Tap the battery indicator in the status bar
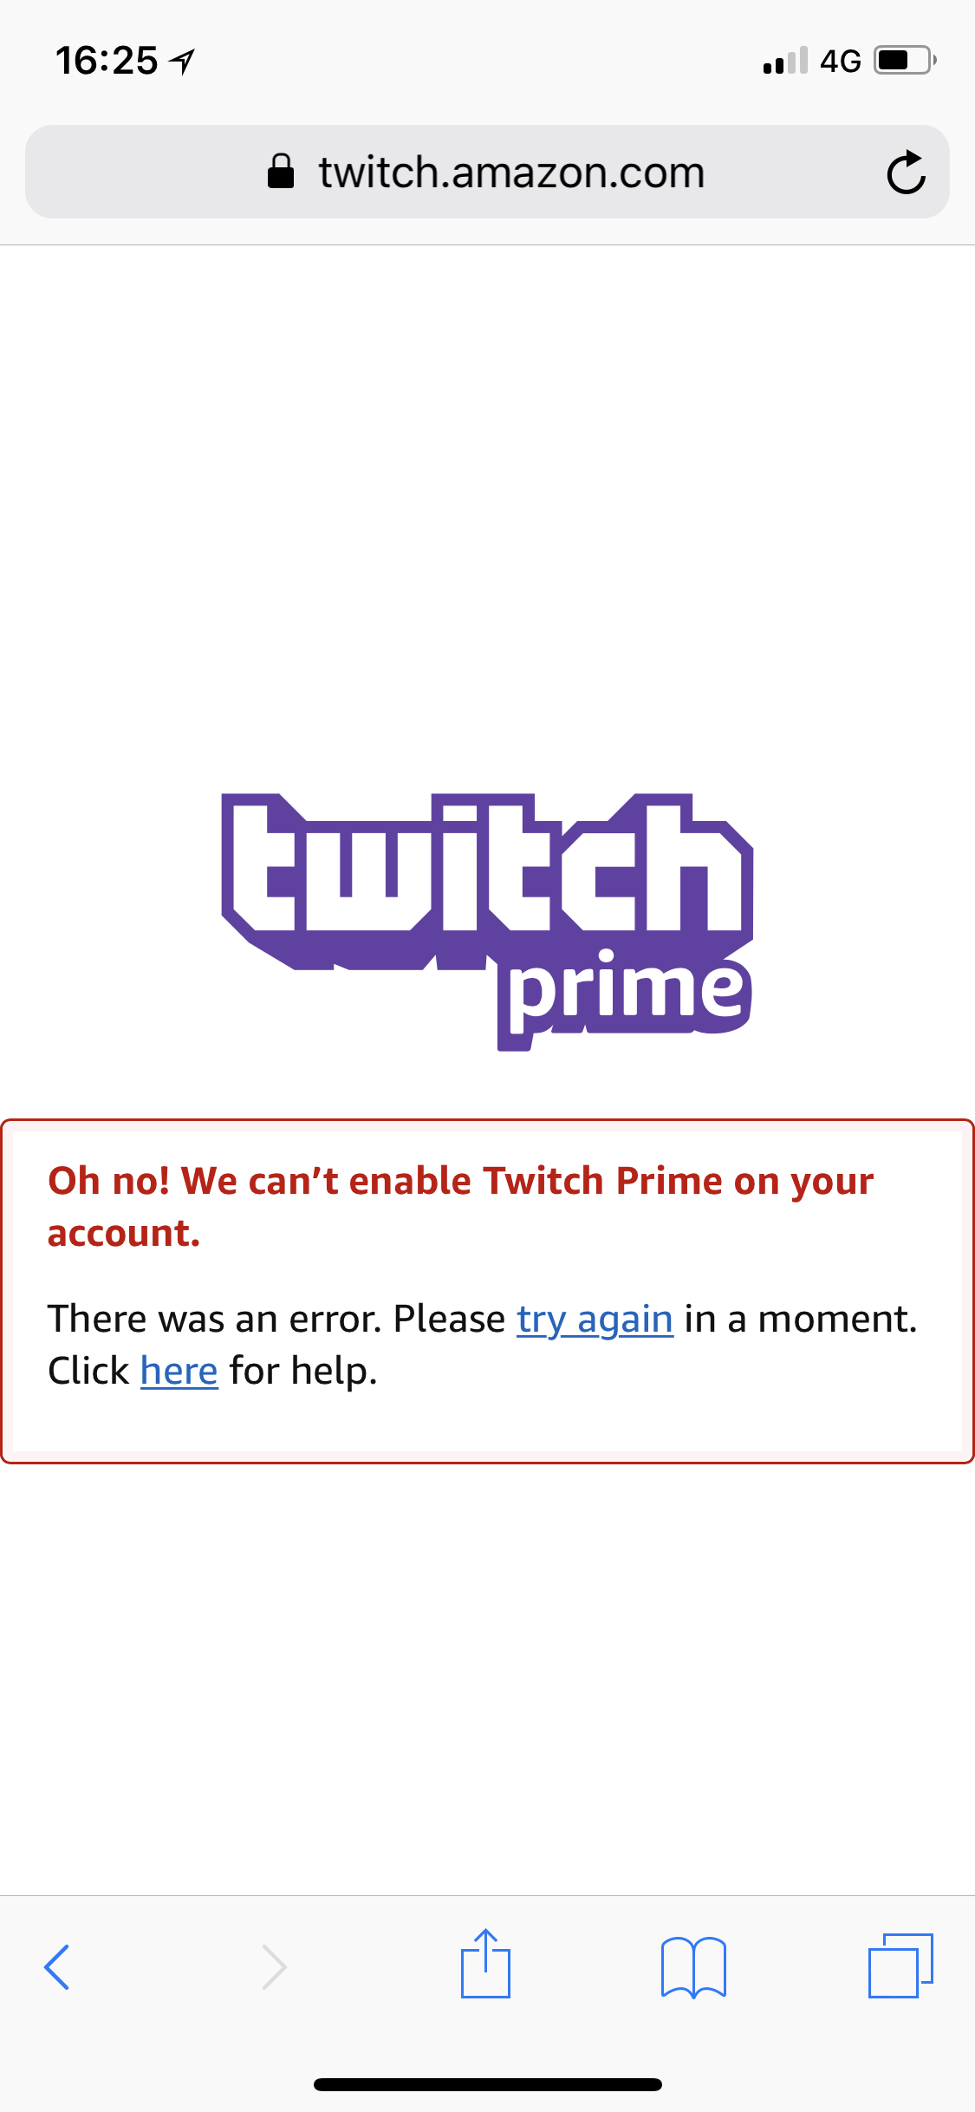 pos(906,60)
